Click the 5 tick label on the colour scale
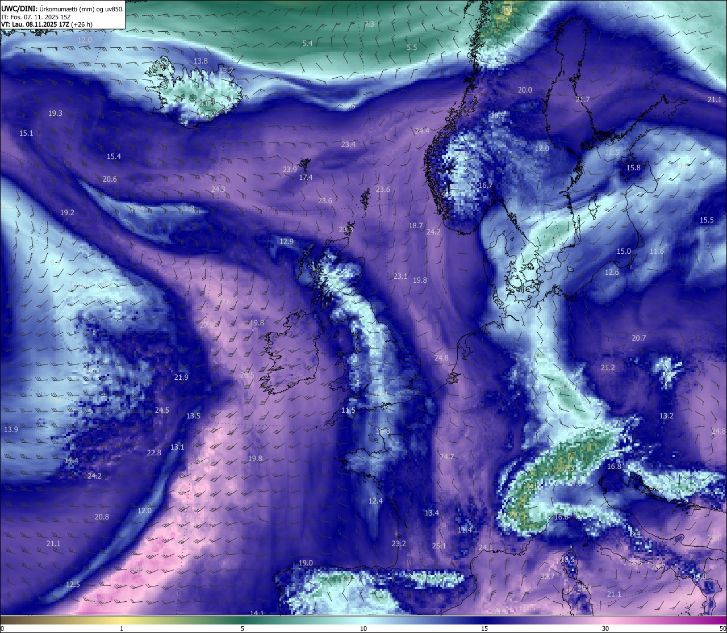Screen dimensions: 727x633 pos(243,628)
